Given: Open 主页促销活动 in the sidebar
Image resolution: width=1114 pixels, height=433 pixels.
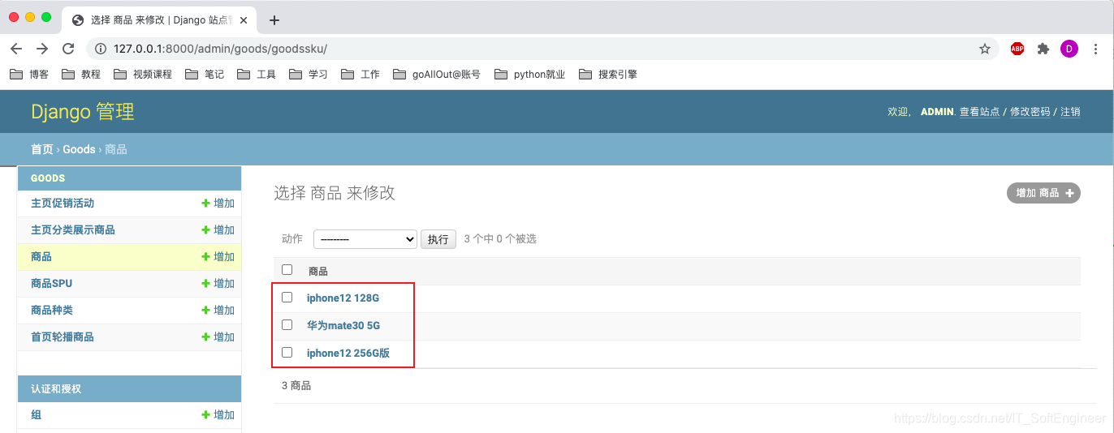Looking at the screenshot, I should click(63, 204).
